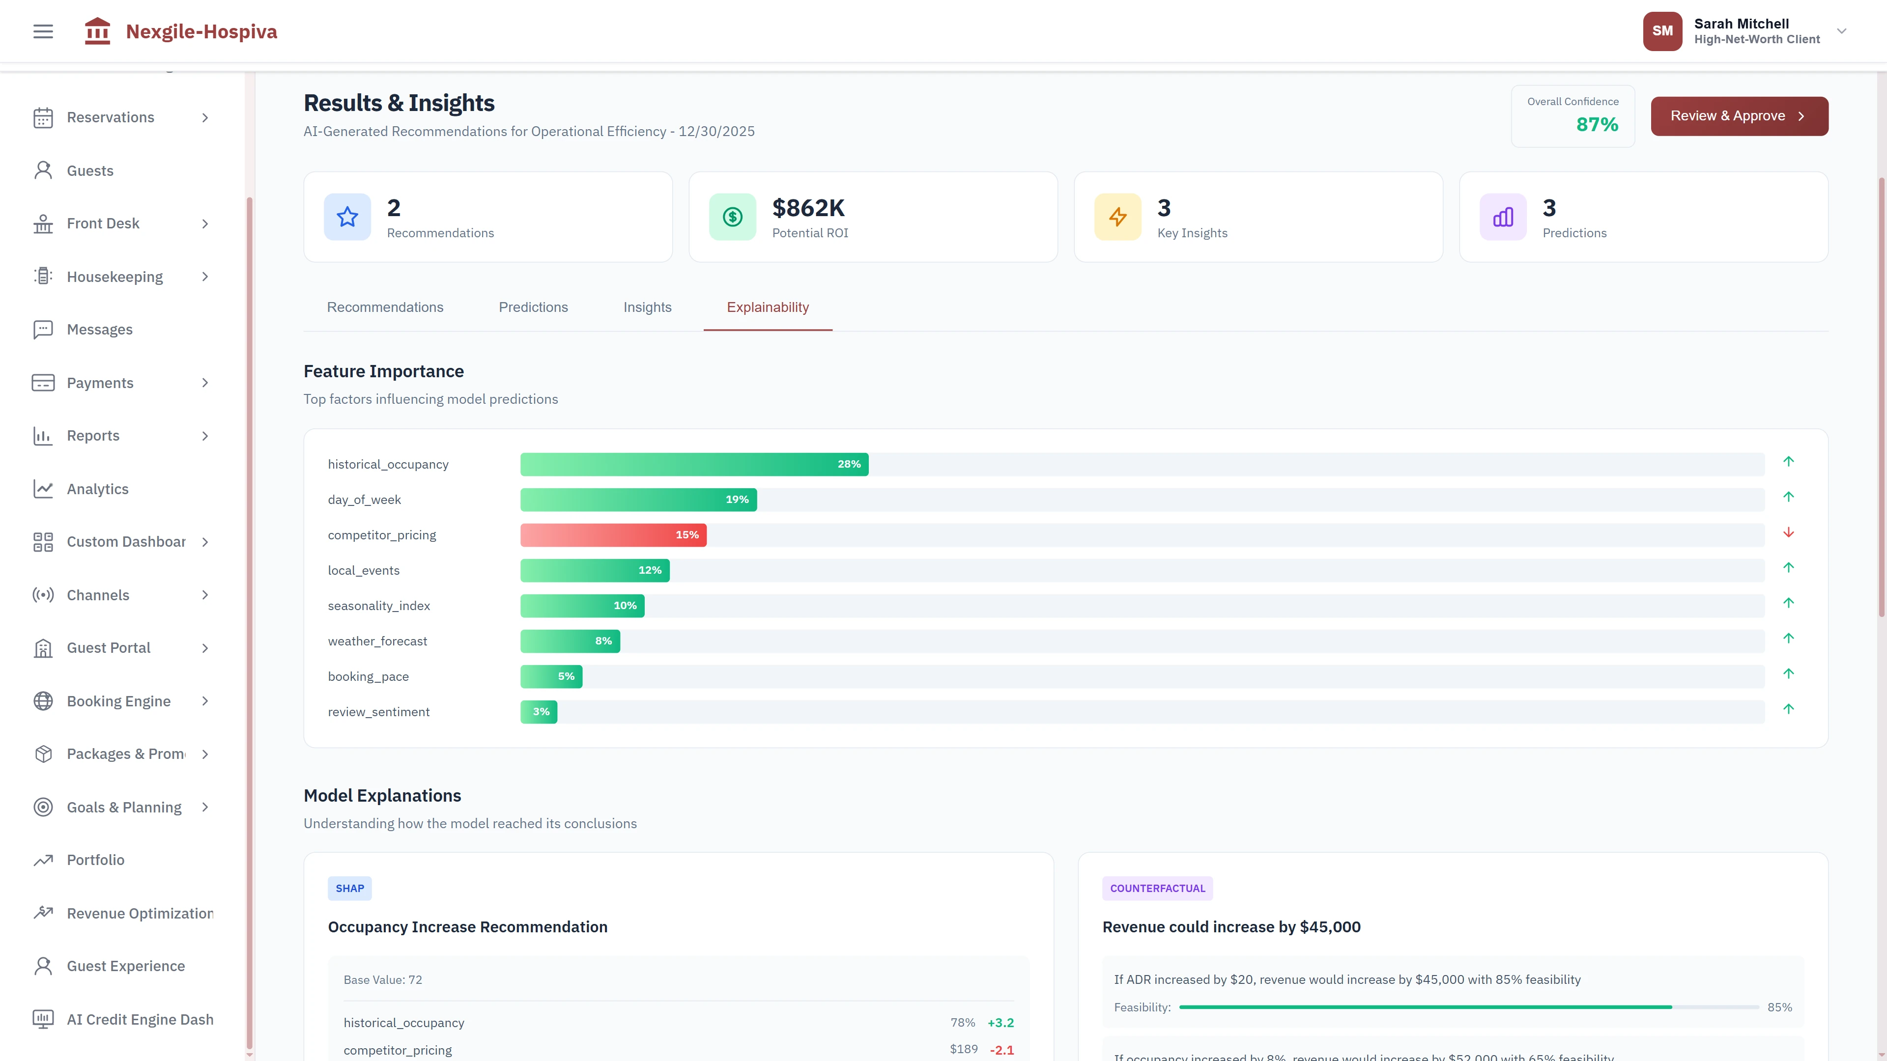Screen dimensions: 1887x1061
Task: Click the Guests person icon
Action: pyautogui.click(x=42, y=170)
